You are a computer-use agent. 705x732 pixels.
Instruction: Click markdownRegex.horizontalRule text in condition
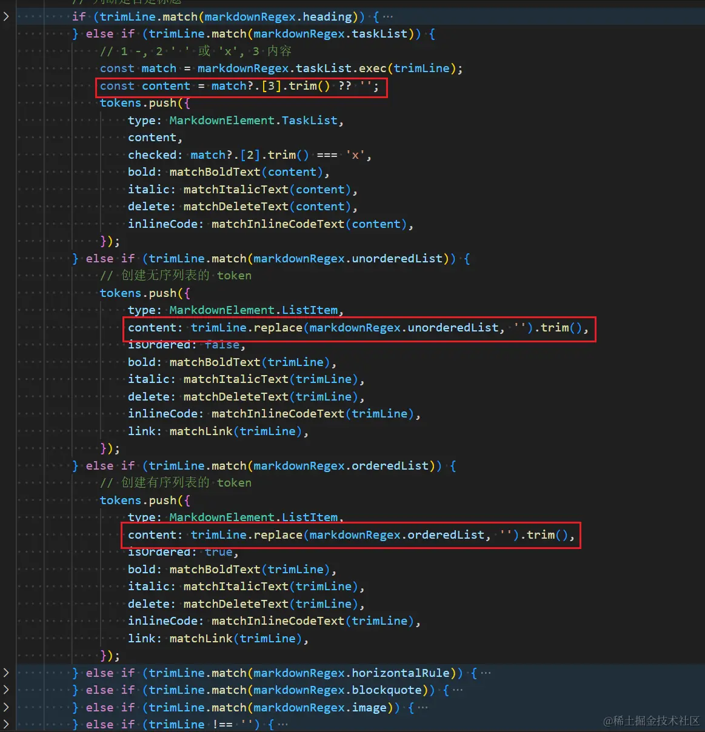(x=352, y=673)
